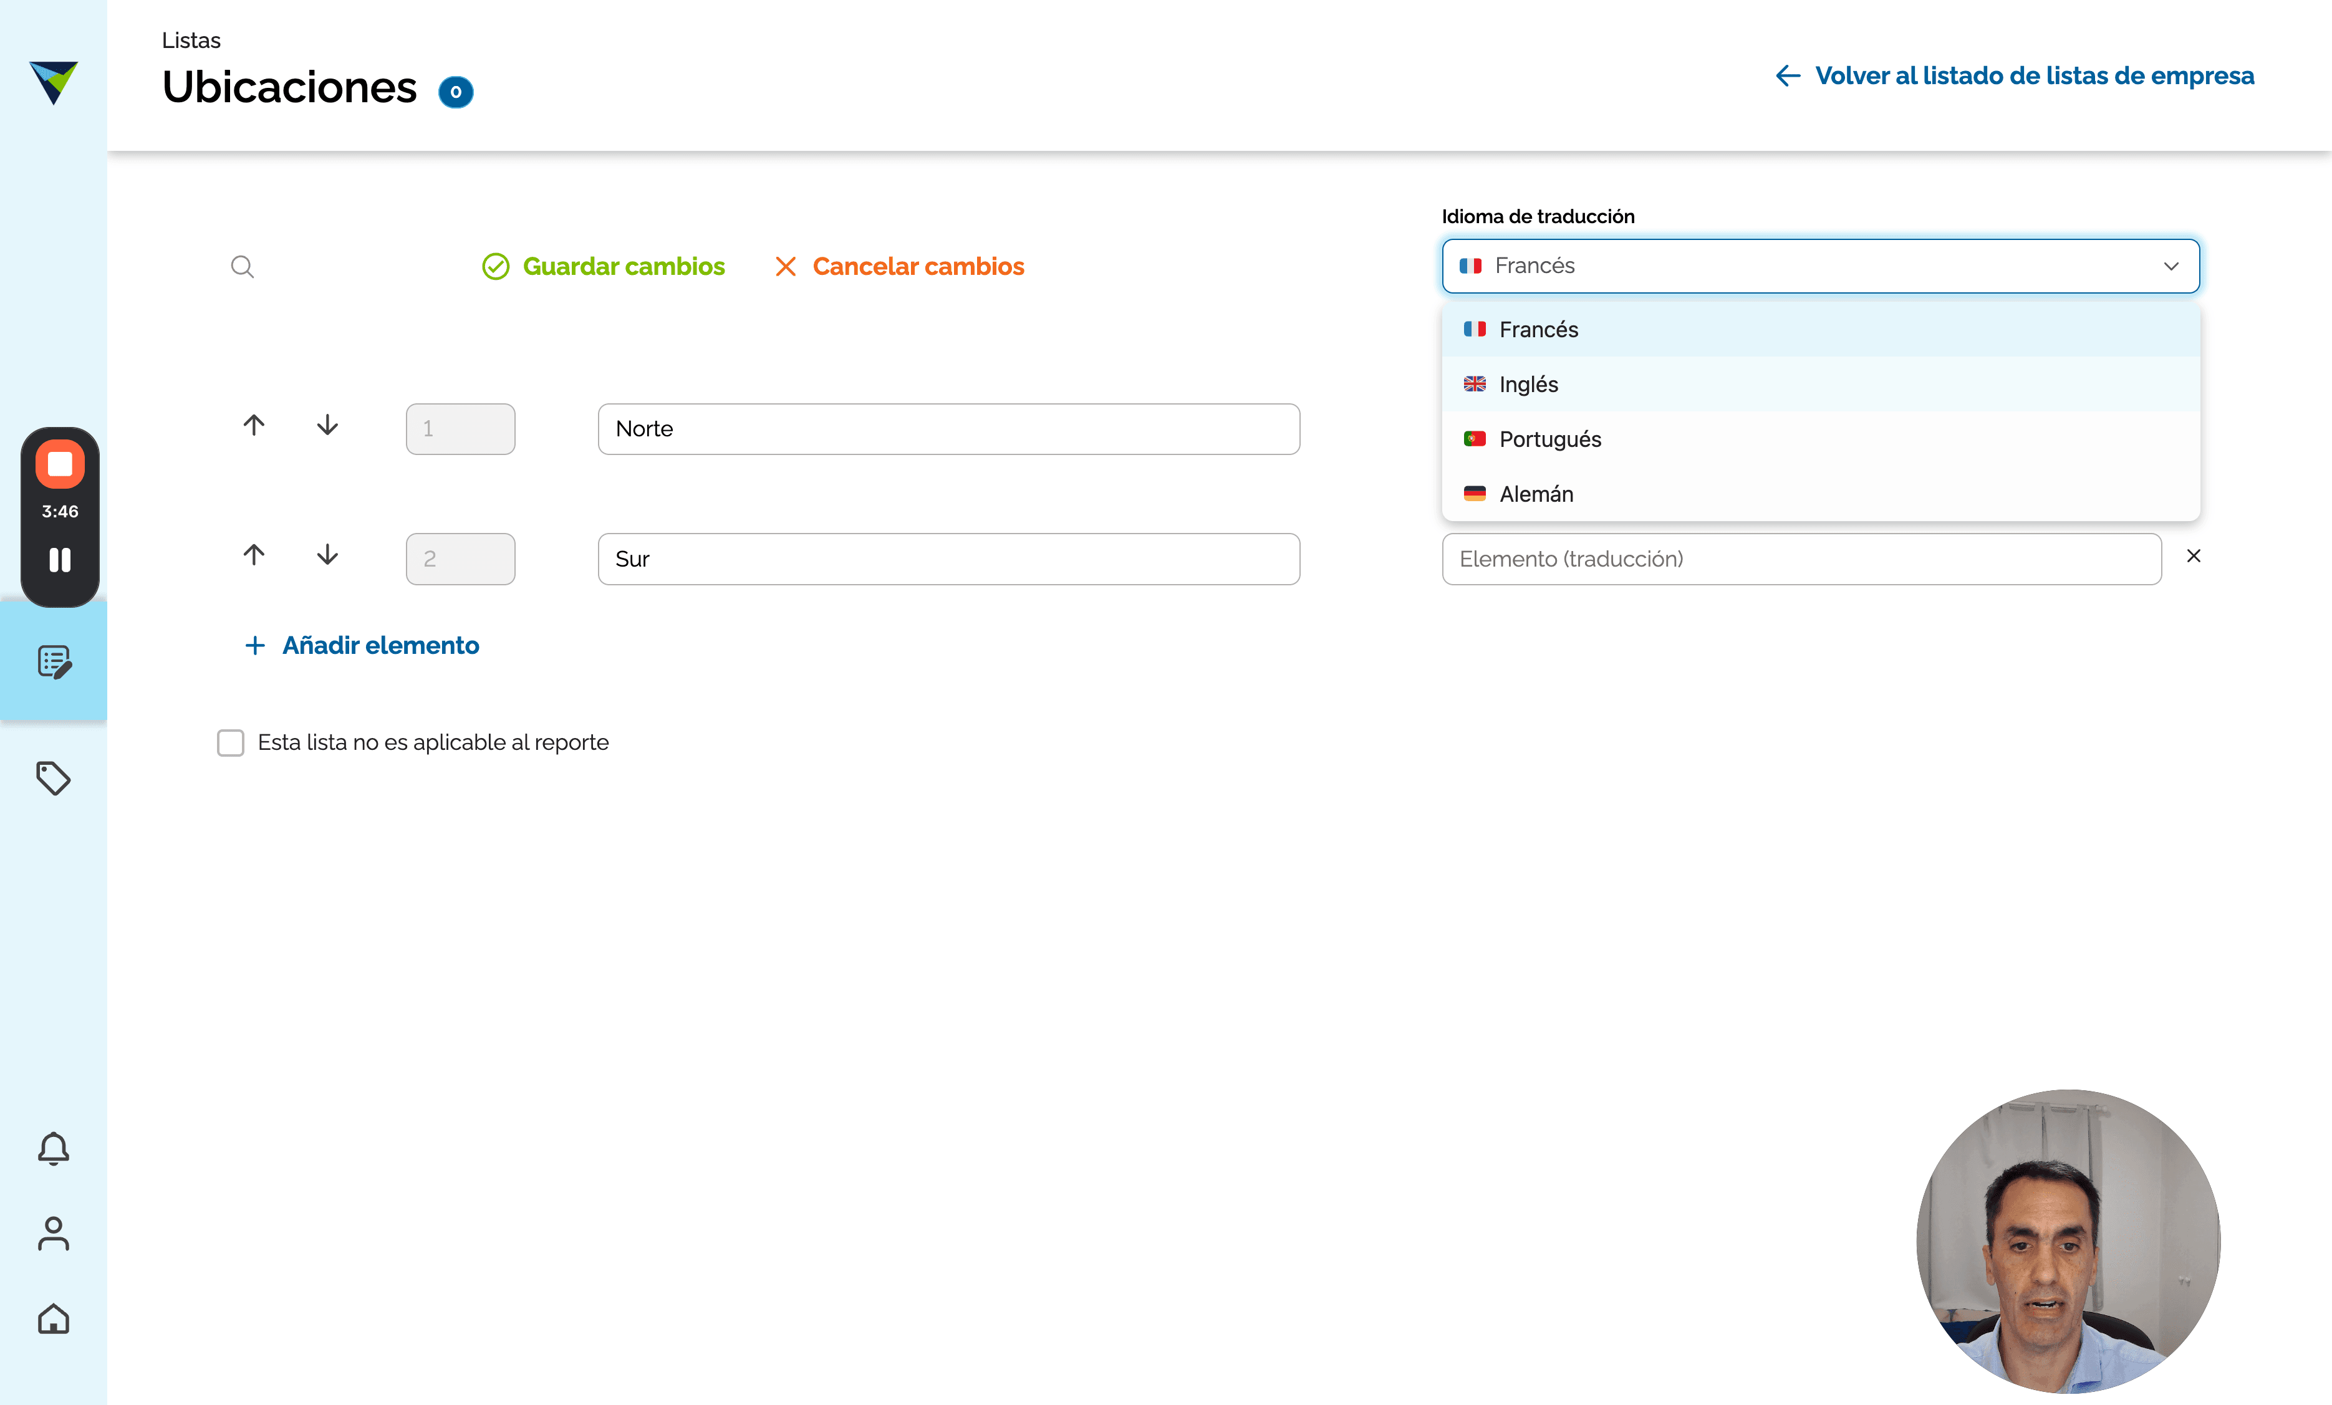
Task: Move the Norte element up
Action: pyautogui.click(x=254, y=425)
